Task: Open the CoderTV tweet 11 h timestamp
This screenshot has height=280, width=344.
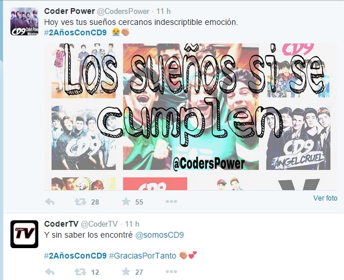Action: tap(132, 224)
